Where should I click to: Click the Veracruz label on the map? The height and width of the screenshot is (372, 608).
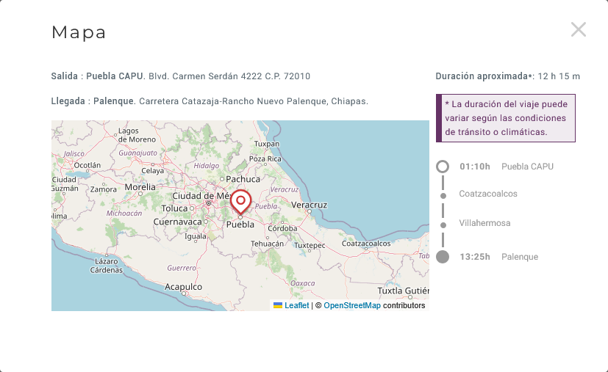pos(309,205)
